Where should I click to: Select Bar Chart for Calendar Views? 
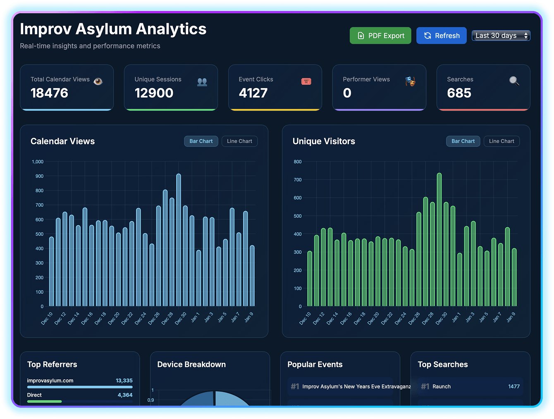click(x=201, y=141)
